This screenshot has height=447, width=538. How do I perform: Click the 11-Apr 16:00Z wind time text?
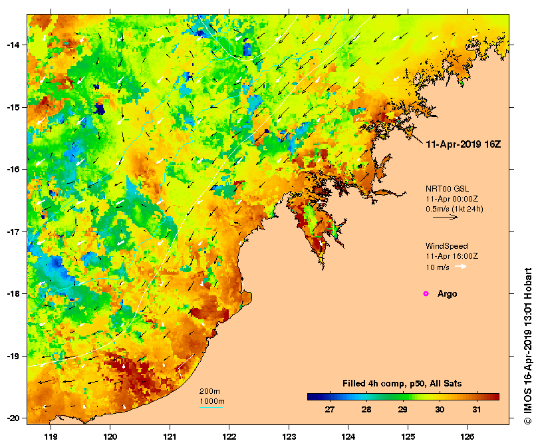(x=452, y=256)
